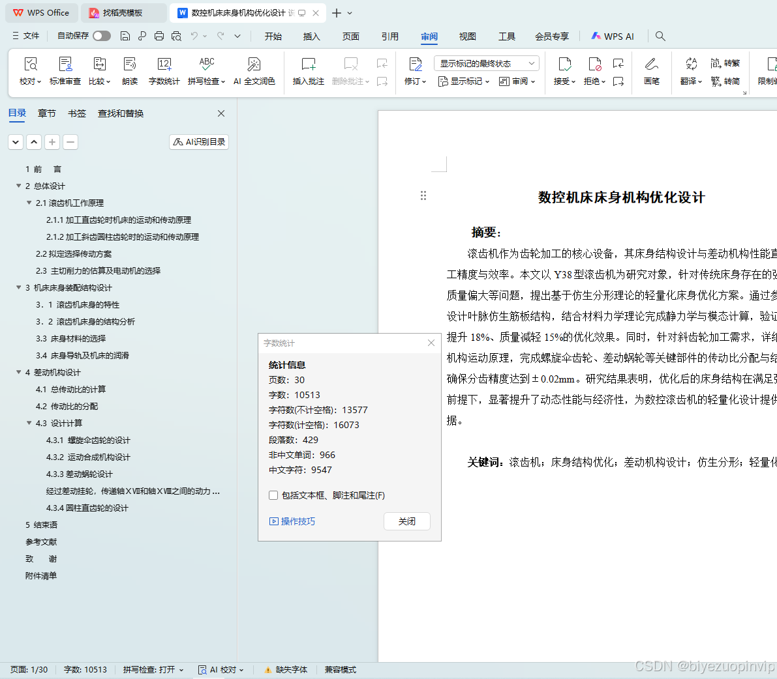Collapse the 4 差动机构设计 outline section
777x679 pixels.
pyautogui.click(x=18, y=372)
